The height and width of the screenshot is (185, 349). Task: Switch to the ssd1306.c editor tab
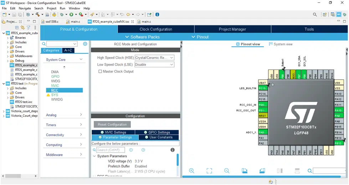(50, 22)
